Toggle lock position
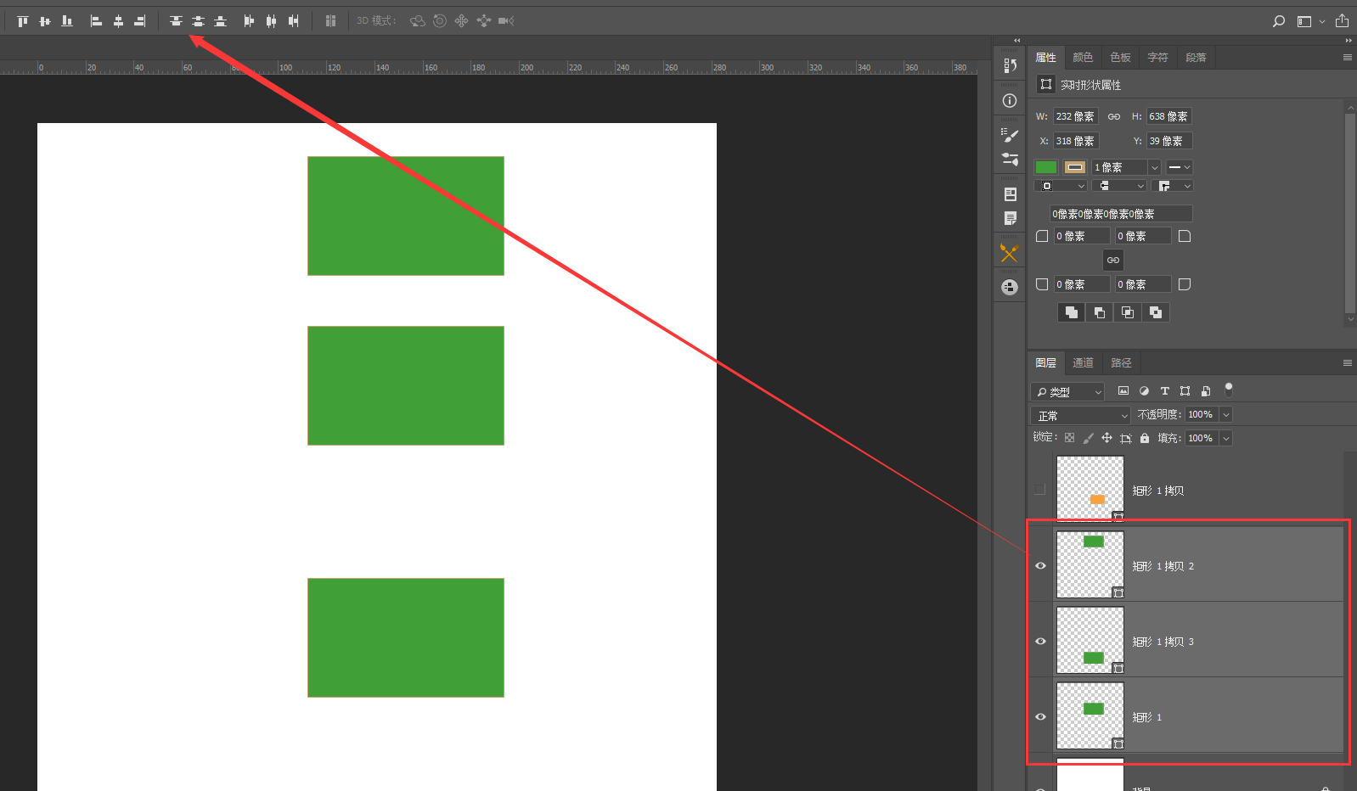Viewport: 1357px width, 791px height. [x=1106, y=438]
